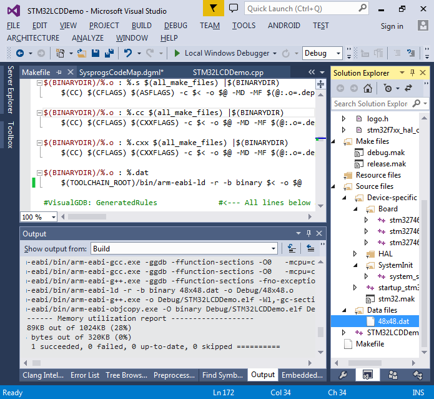
Task: Click the split editor handle above the scrollbar
Action: [320, 84]
